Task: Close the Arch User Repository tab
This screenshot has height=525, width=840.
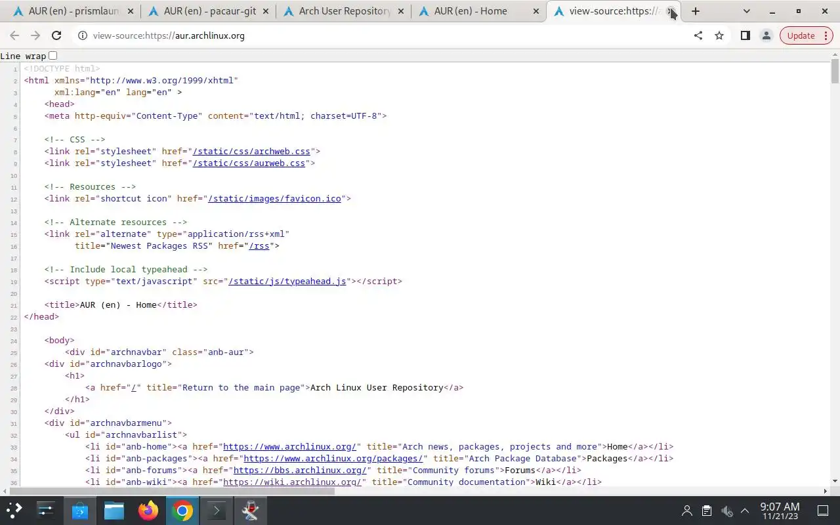Action: tap(400, 11)
